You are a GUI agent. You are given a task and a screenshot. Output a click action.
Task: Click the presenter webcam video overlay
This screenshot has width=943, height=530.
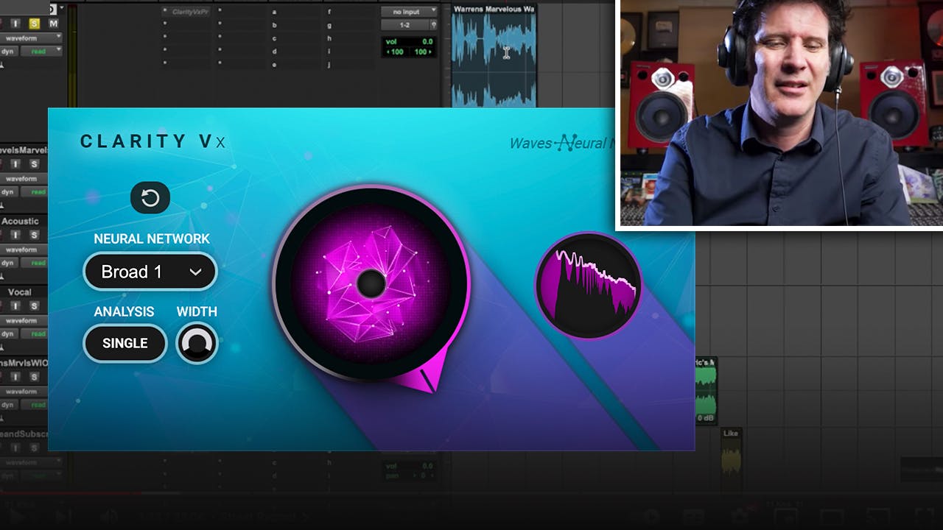tap(779, 113)
